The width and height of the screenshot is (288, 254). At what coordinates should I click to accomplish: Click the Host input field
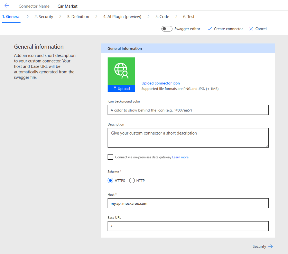(188, 203)
